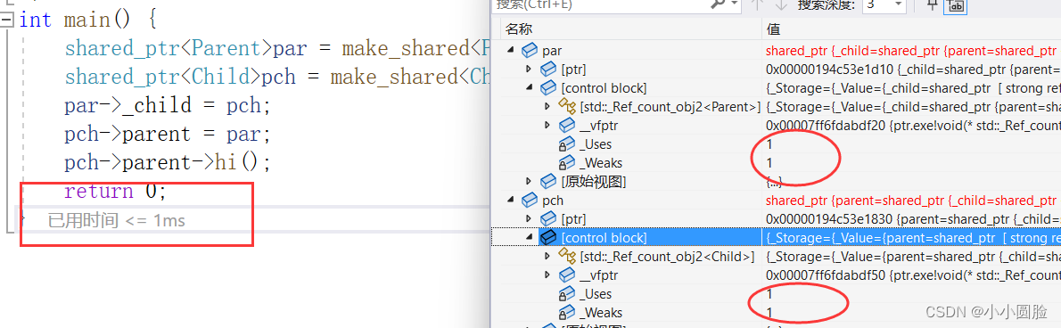Click the 'par->_child = pch;' line
Viewport: 1061px width, 328px height.
point(167,106)
